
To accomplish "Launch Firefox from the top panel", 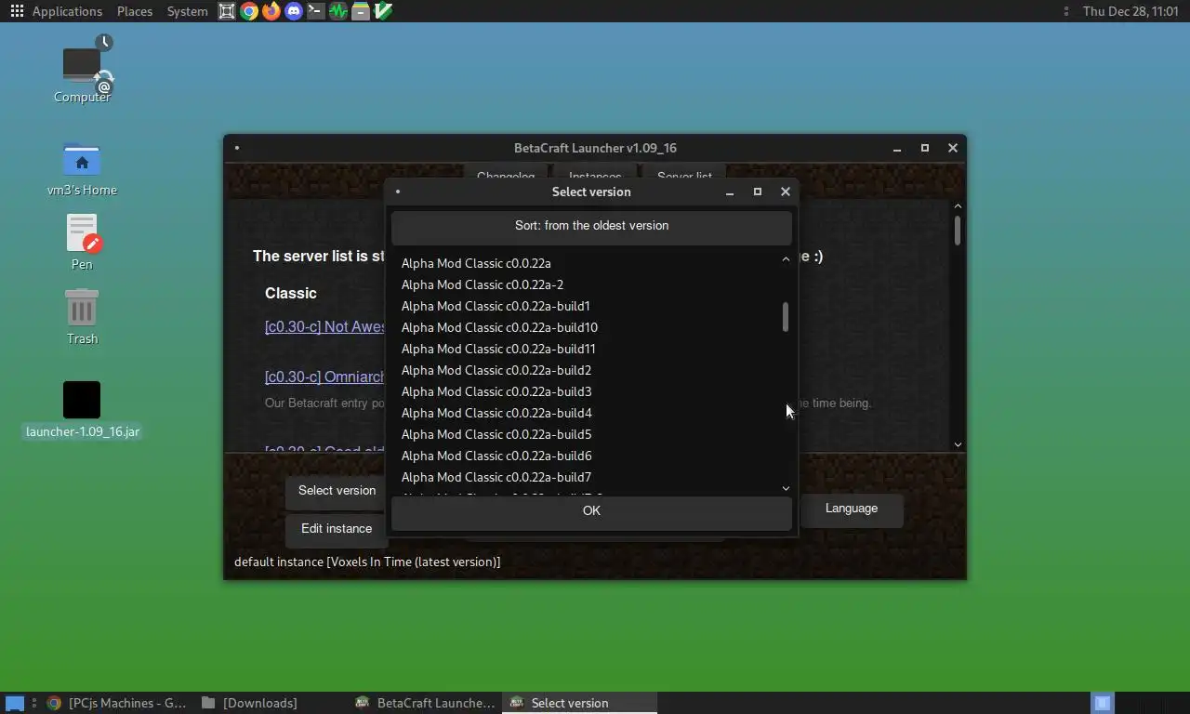I will pyautogui.click(x=271, y=11).
